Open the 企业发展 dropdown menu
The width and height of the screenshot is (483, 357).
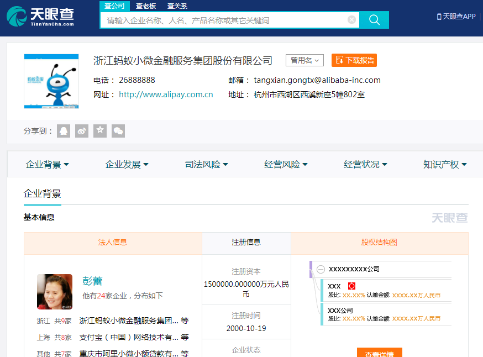pos(127,165)
